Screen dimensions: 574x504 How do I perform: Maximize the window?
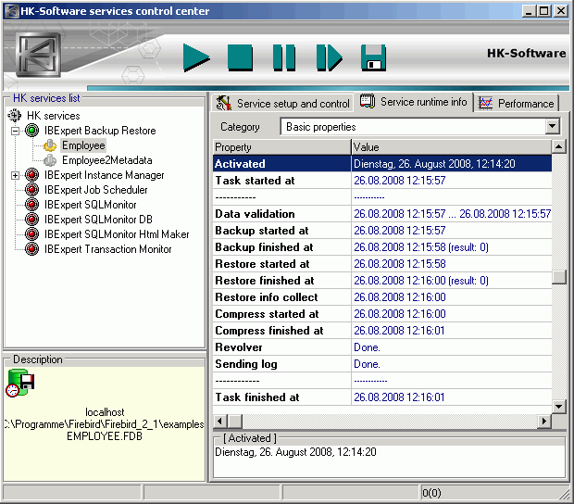tap(544, 11)
